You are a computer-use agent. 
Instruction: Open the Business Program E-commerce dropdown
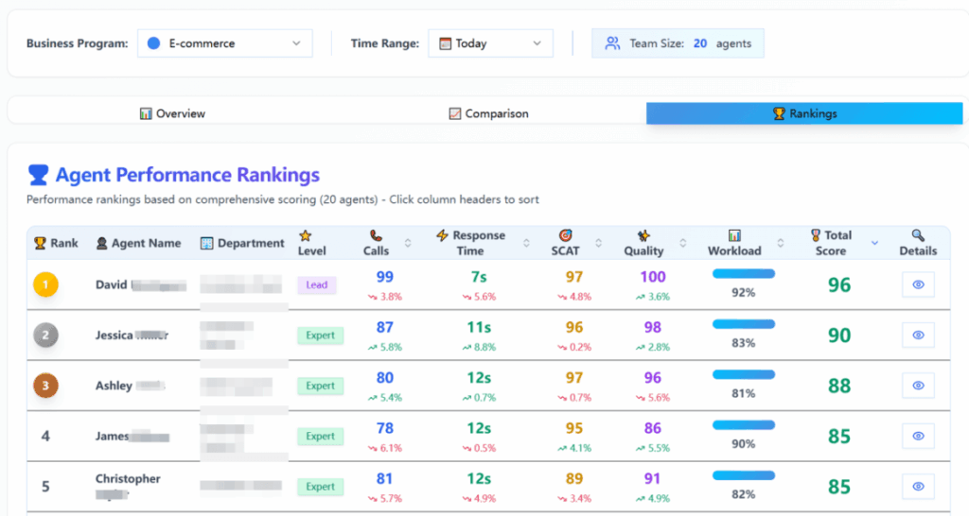coord(225,43)
